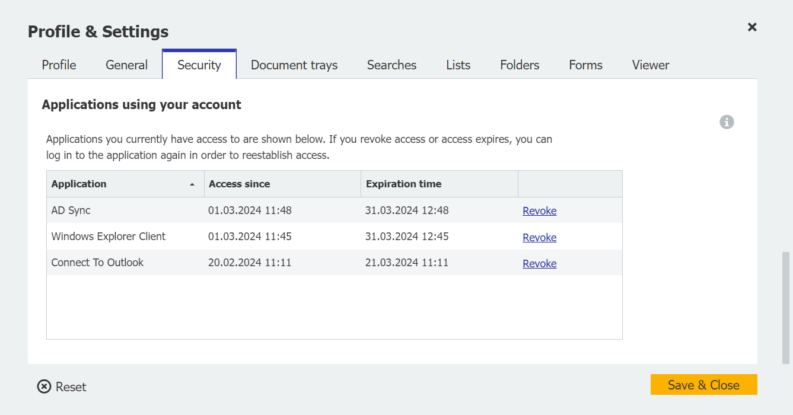The width and height of the screenshot is (793, 415).
Task: Click the vertical scrollbar on the right edge
Action: (x=785, y=307)
